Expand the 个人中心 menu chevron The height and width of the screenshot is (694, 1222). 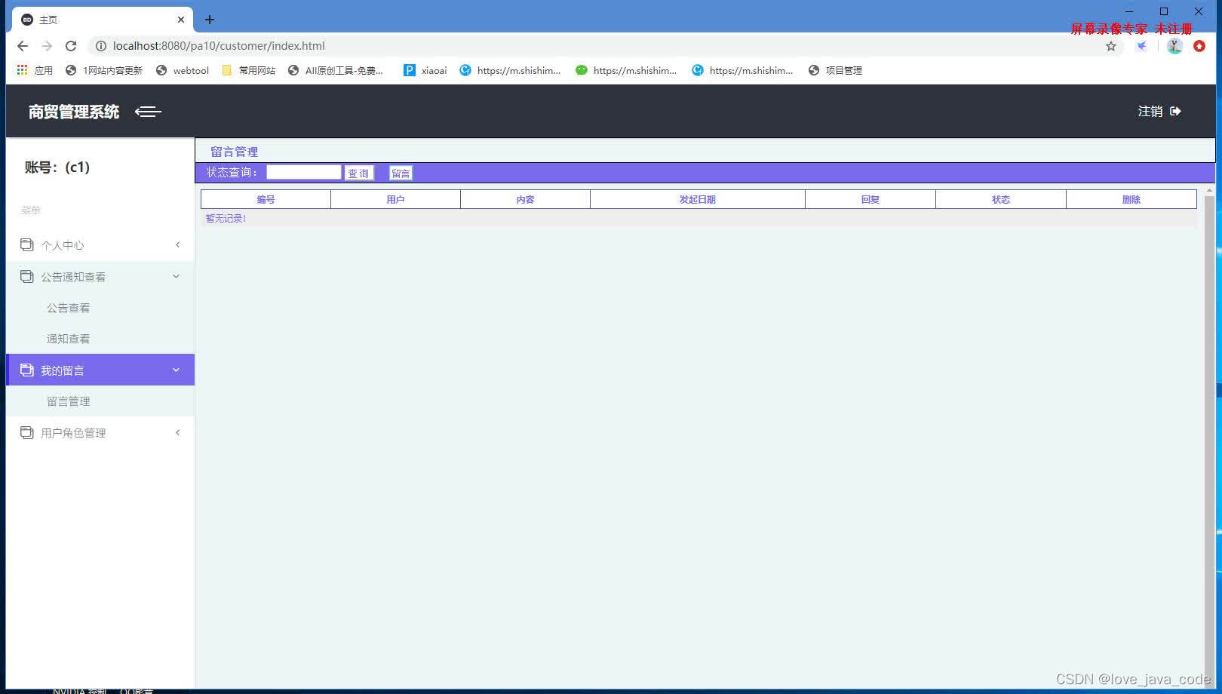coord(177,244)
